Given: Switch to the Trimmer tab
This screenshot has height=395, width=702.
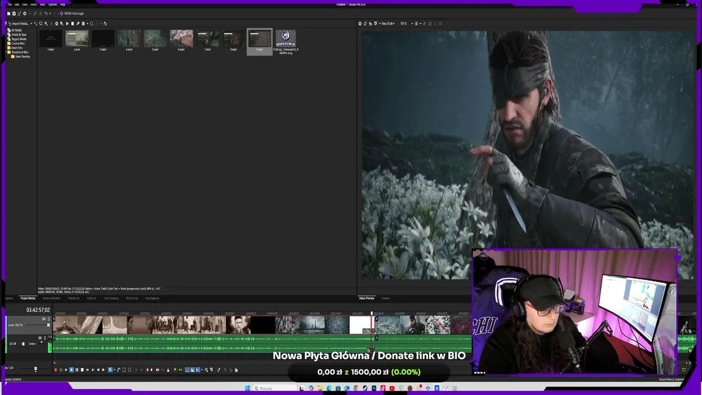Looking at the screenshot, I should (x=386, y=298).
